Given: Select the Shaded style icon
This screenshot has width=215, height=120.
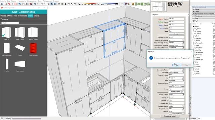Looking at the screenshot, I should (48, 4).
